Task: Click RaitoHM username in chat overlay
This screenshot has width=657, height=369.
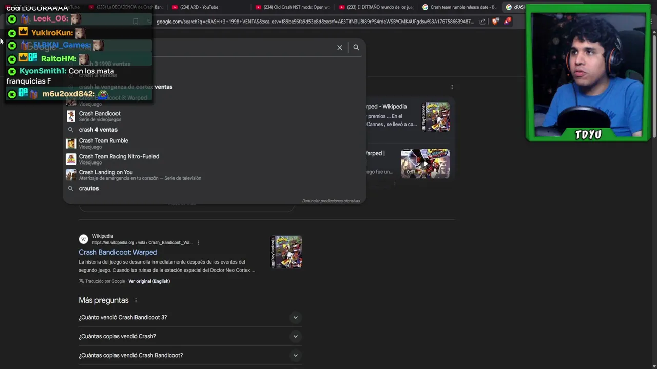Action: [x=59, y=59]
